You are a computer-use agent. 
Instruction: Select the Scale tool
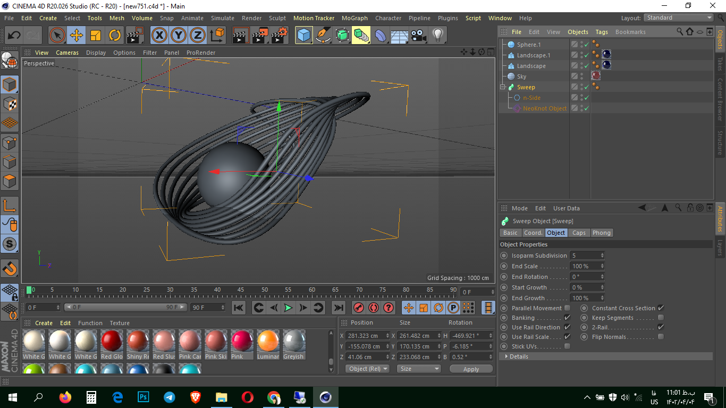(x=95, y=35)
